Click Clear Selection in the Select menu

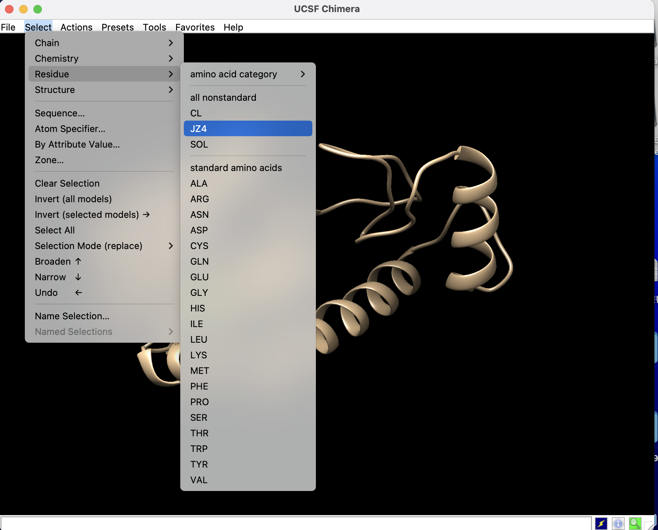click(x=67, y=183)
